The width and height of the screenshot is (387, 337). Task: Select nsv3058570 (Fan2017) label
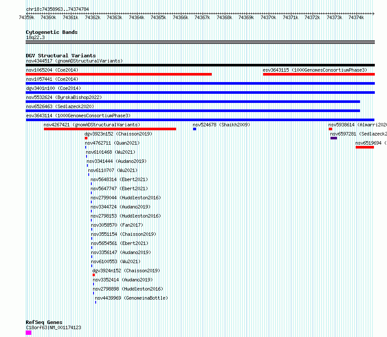click(117, 225)
